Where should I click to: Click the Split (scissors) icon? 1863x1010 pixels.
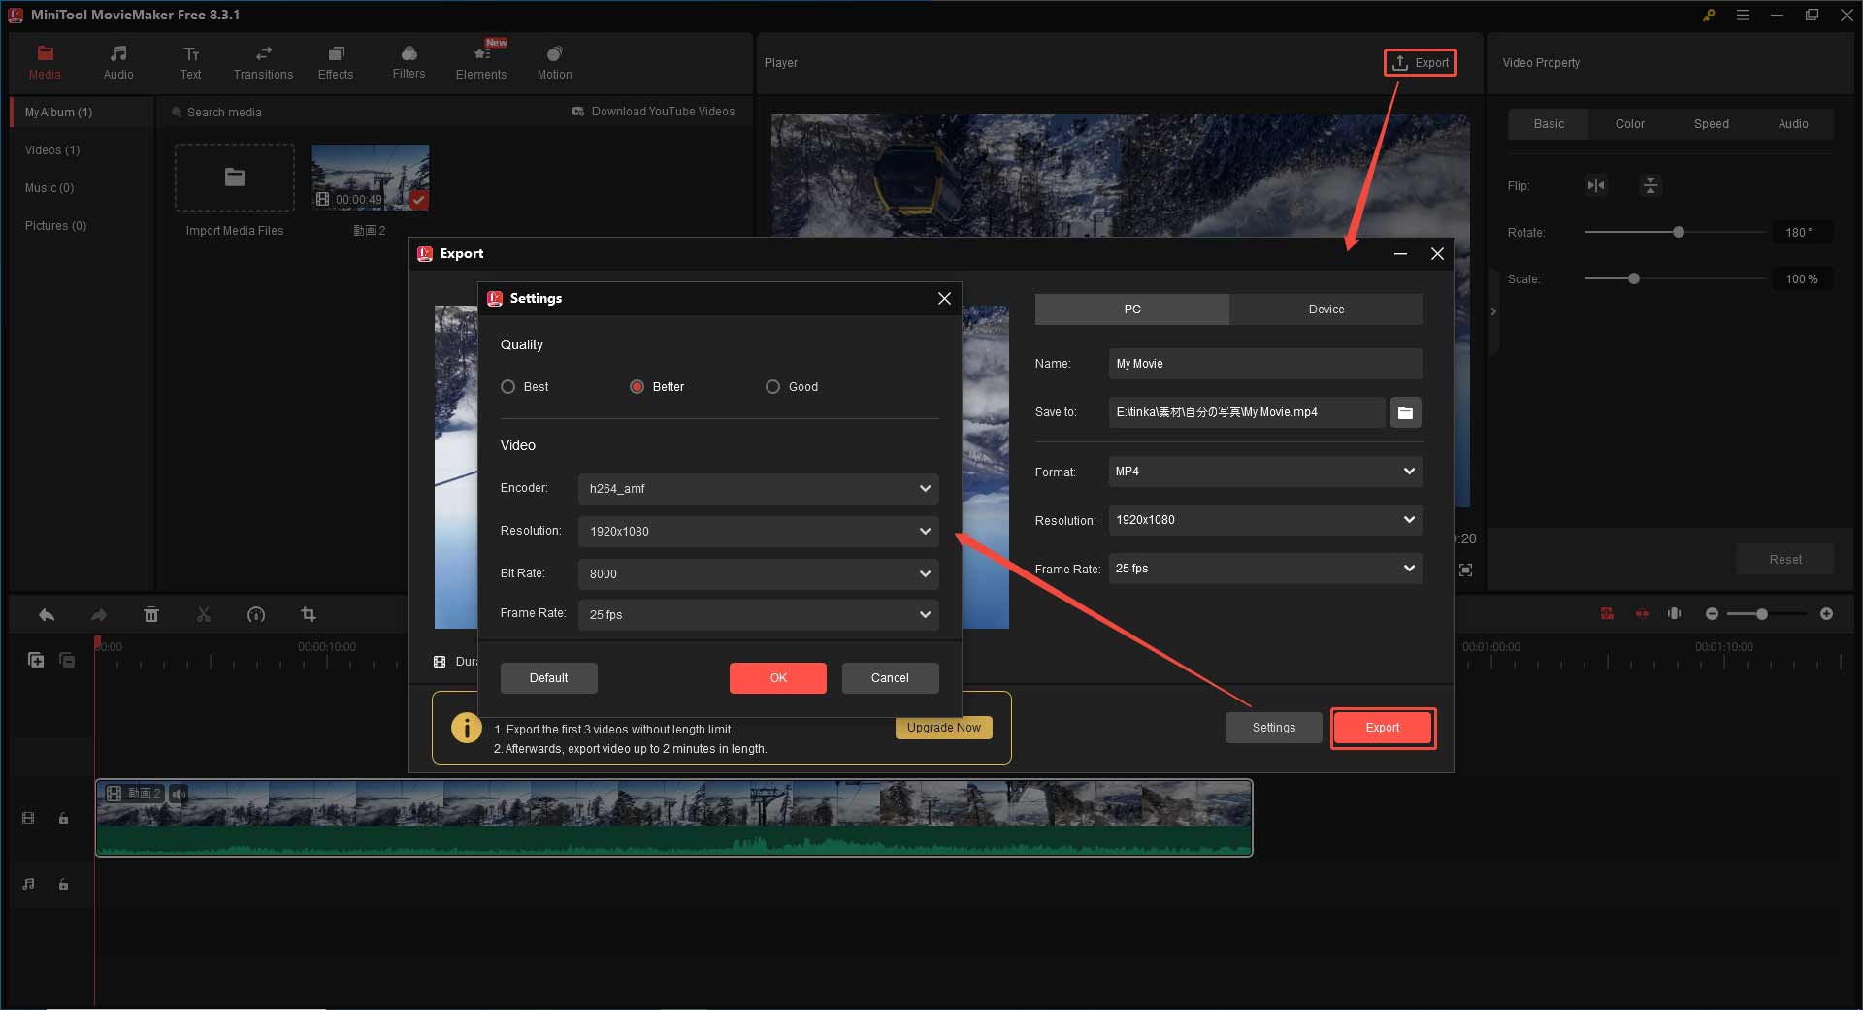tap(203, 614)
